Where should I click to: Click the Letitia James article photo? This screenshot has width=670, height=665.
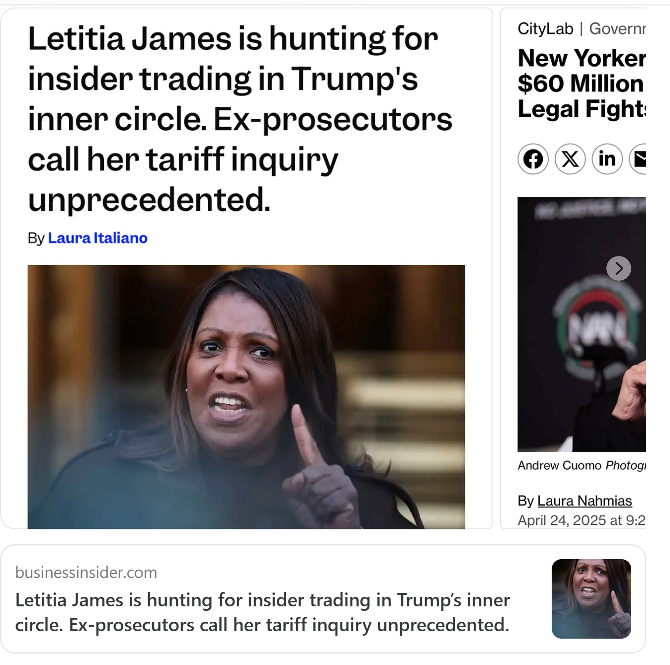246,397
